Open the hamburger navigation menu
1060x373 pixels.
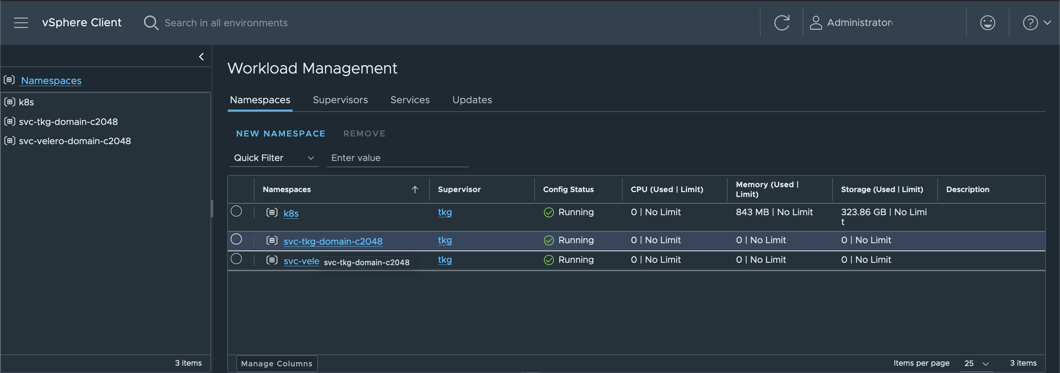[x=21, y=23]
